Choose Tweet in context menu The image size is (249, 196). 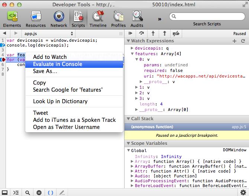(x=74, y=113)
